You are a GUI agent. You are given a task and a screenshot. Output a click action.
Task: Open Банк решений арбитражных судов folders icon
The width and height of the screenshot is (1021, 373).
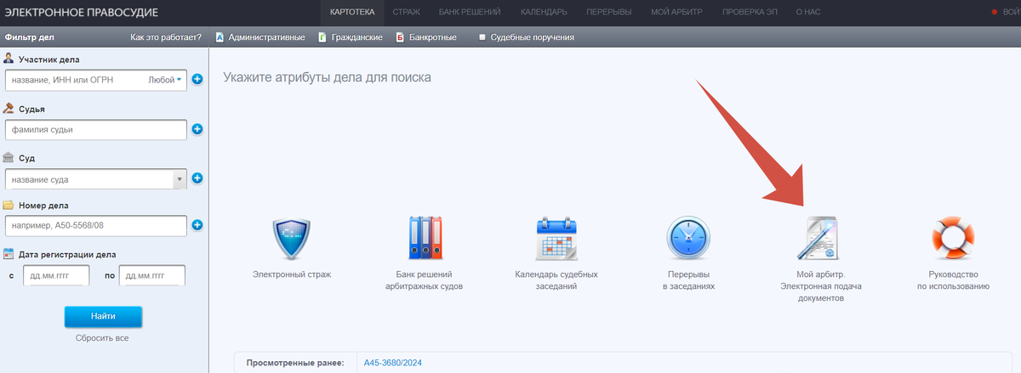pos(424,237)
